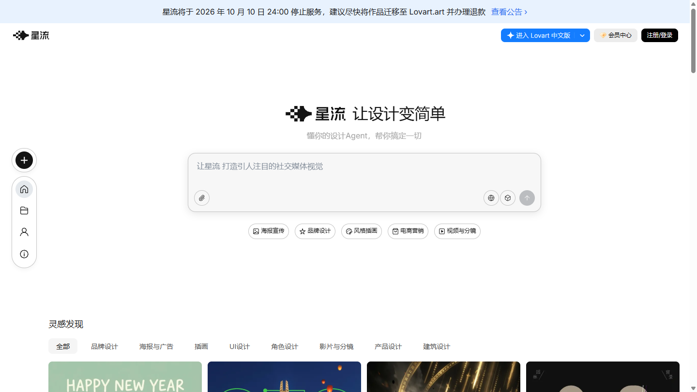Viewport: 697px width, 392px height.
Task: Select the 品牌设计 preset chip below prompt
Action: pos(315,231)
